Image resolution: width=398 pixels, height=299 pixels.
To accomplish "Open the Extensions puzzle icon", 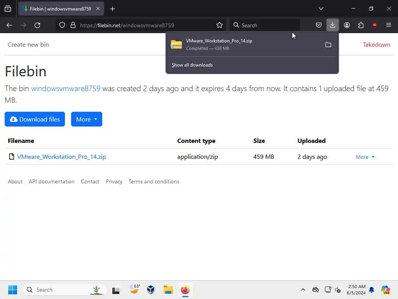I will point(361,25).
